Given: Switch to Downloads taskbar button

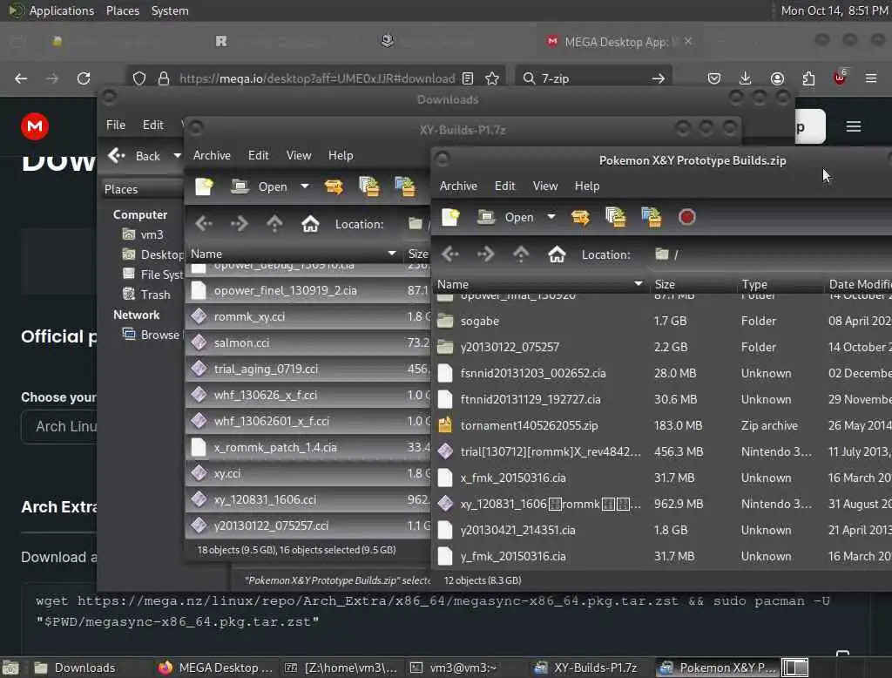Looking at the screenshot, I should pyautogui.click(x=75, y=668).
